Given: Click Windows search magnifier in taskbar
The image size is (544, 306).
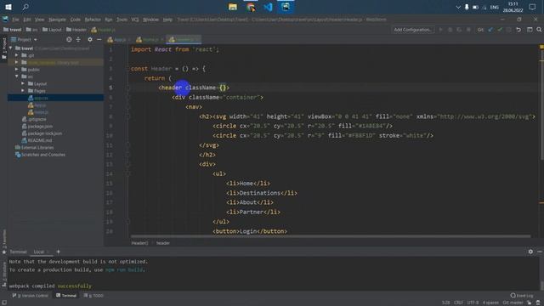Looking at the screenshot, I should tap(25, 7).
